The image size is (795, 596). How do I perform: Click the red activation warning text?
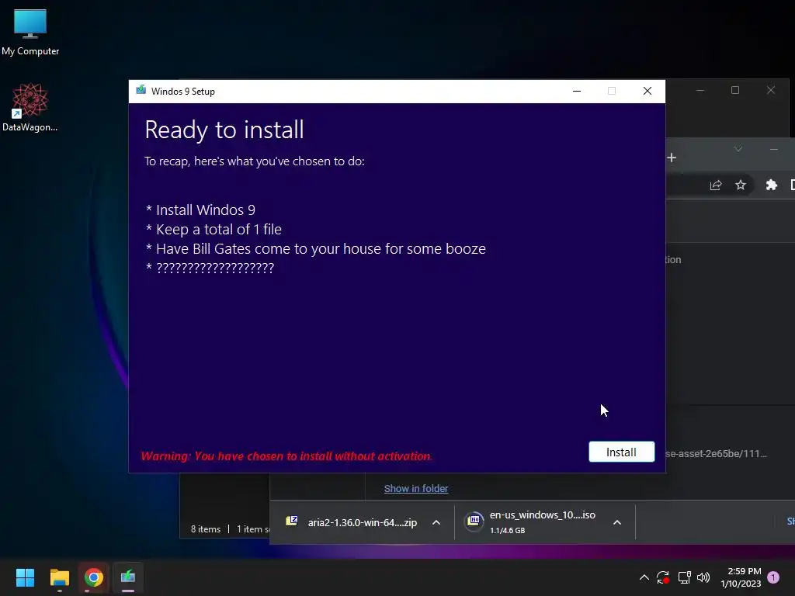tap(286, 456)
